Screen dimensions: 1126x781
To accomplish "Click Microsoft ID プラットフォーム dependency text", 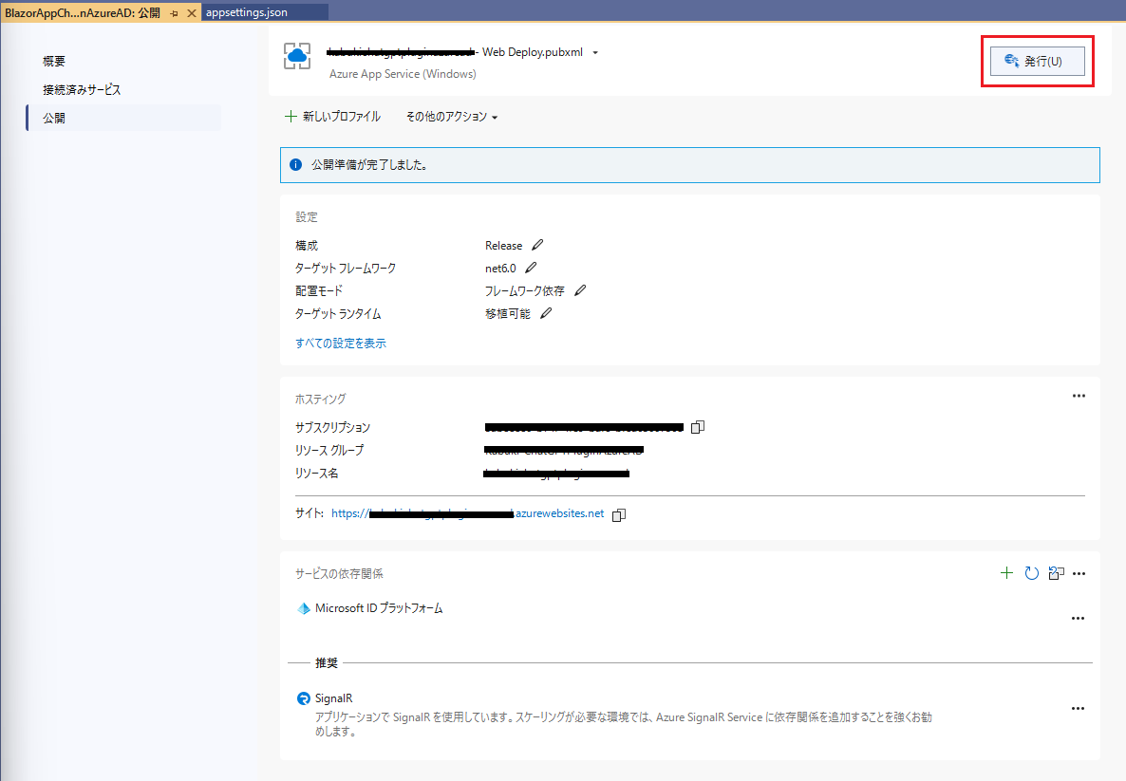I will pyautogui.click(x=379, y=608).
